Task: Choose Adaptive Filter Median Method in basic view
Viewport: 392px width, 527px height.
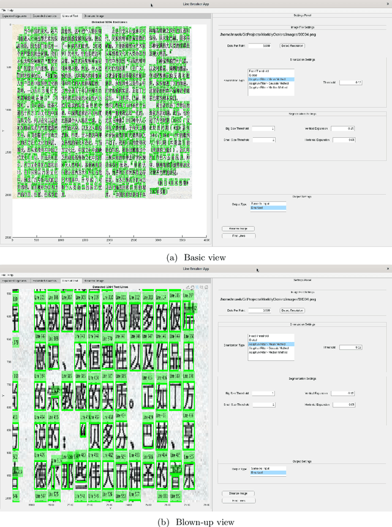Action: coord(269,86)
